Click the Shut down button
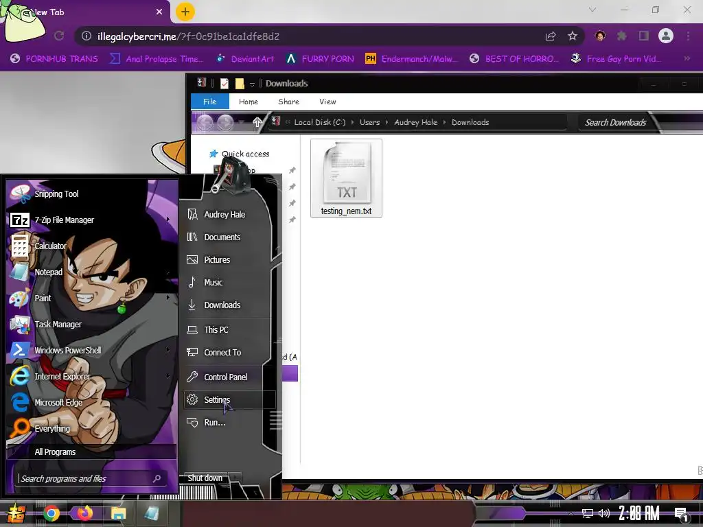 point(205,478)
